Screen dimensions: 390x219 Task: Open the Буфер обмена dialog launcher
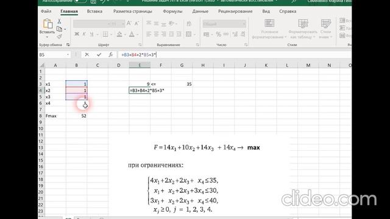pos(68,44)
